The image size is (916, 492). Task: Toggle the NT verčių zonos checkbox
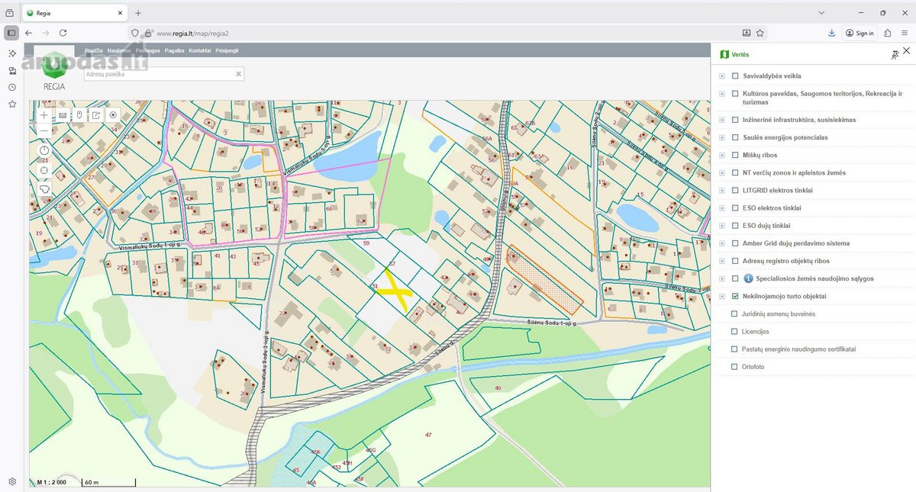point(735,172)
